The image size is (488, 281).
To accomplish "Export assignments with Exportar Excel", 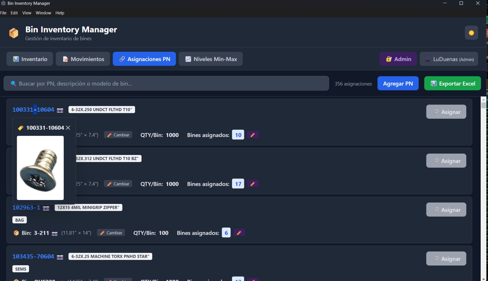I will pos(452,83).
